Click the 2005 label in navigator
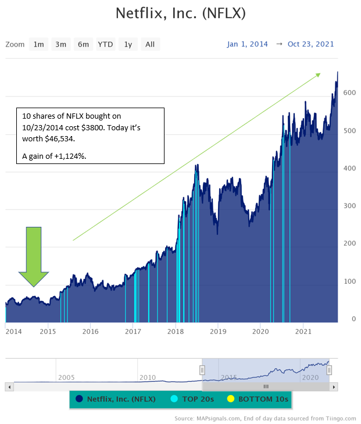361x424 pixels. tap(66, 377)
